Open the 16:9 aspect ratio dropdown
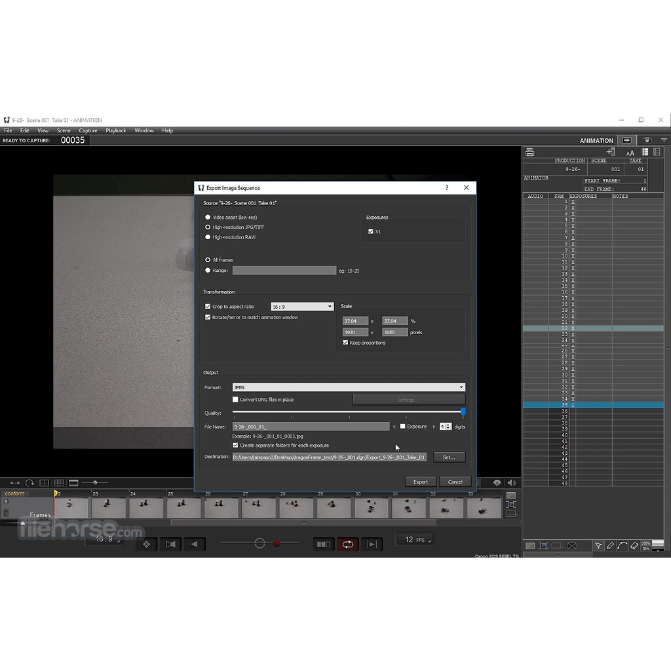 (x=302, y=307)
